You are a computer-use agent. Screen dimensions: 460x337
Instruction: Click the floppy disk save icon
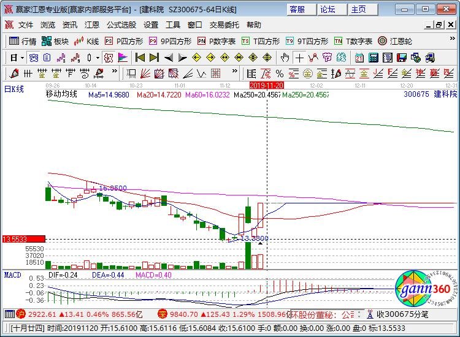[402, 58]
